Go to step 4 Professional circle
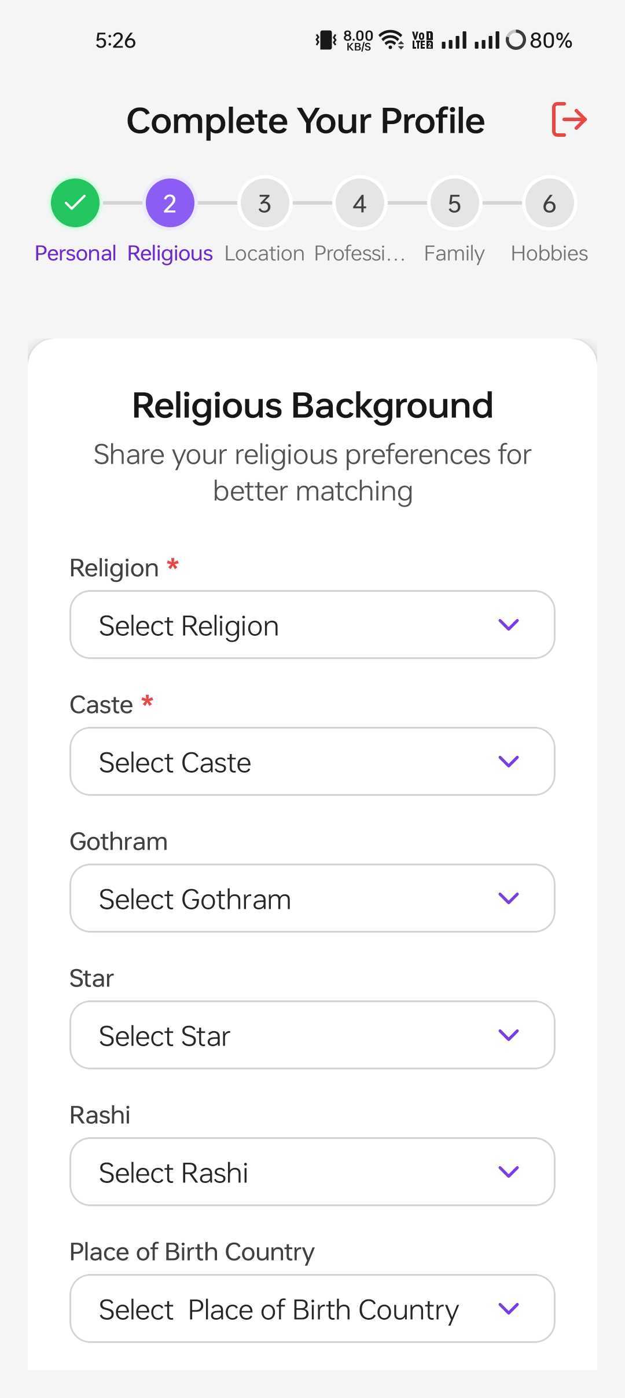 (359, 203)
